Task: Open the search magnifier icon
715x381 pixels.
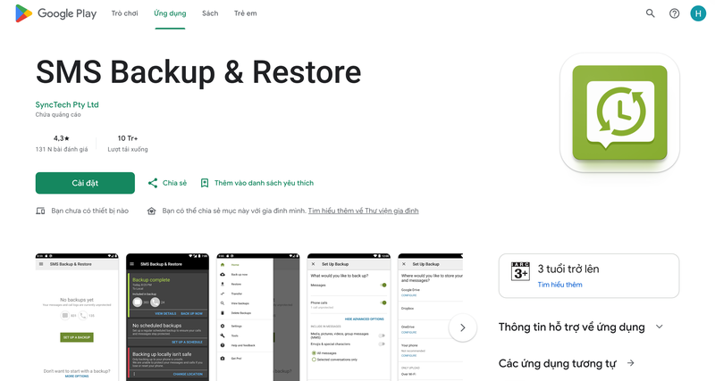Action: click(x=651, y=13)
